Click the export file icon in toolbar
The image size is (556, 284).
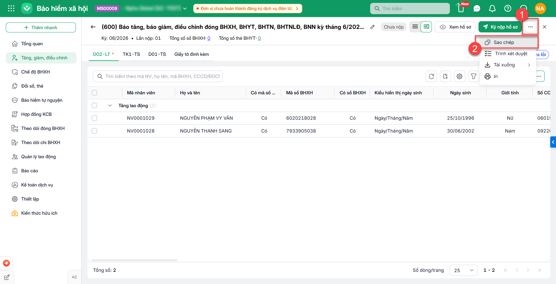(x=445, y=76)
